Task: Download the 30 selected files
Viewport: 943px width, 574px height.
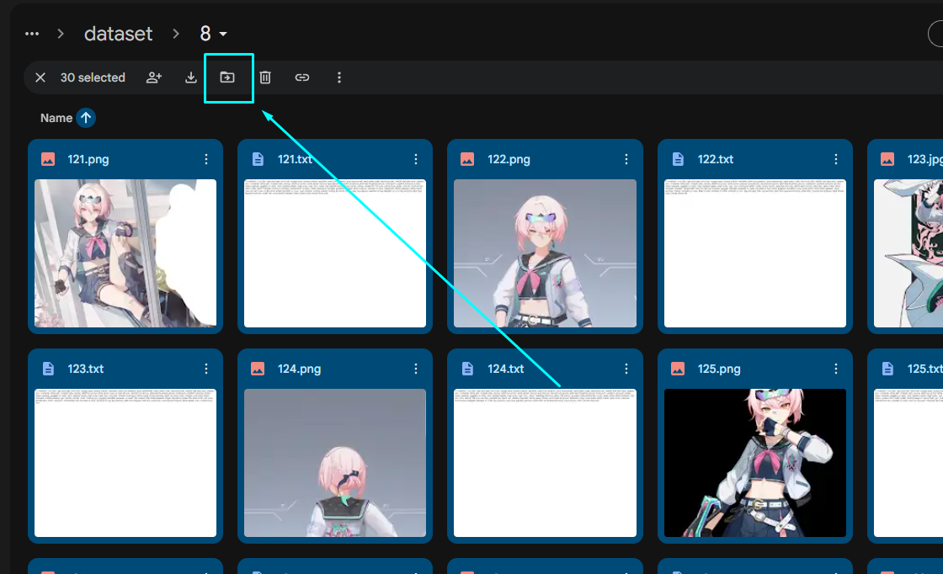Action: pyautogui.click(x=190, y=77)
